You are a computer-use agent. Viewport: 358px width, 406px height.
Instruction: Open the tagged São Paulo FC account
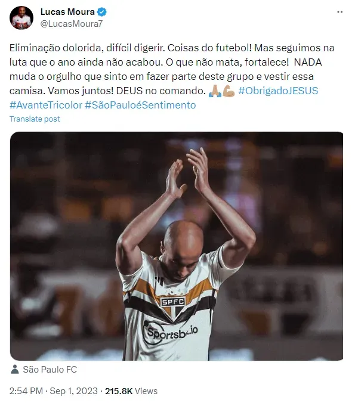point(50,370)
